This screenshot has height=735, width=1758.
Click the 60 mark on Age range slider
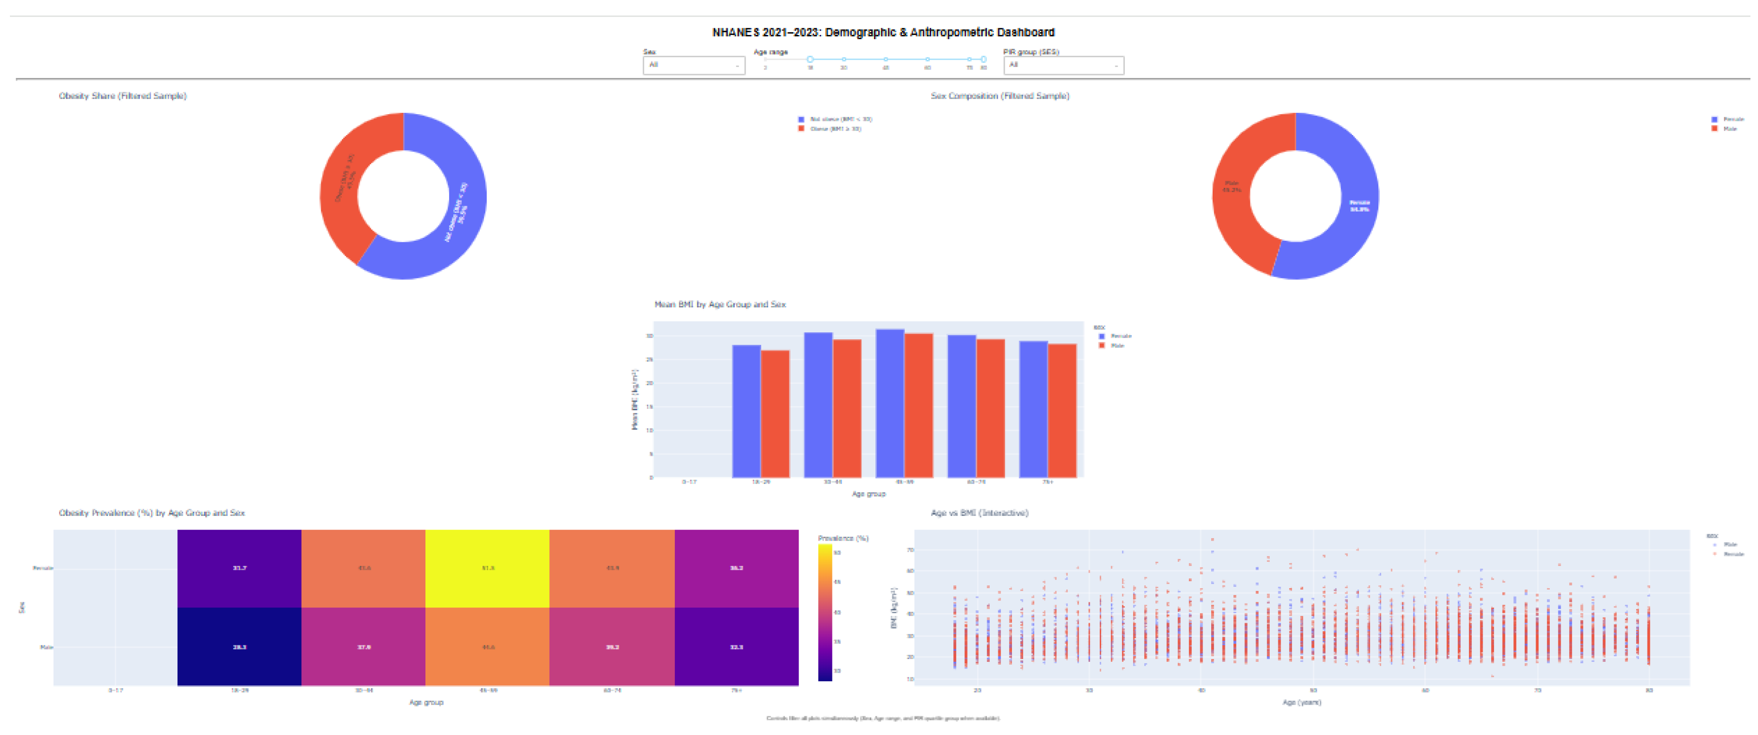(927, 59)
